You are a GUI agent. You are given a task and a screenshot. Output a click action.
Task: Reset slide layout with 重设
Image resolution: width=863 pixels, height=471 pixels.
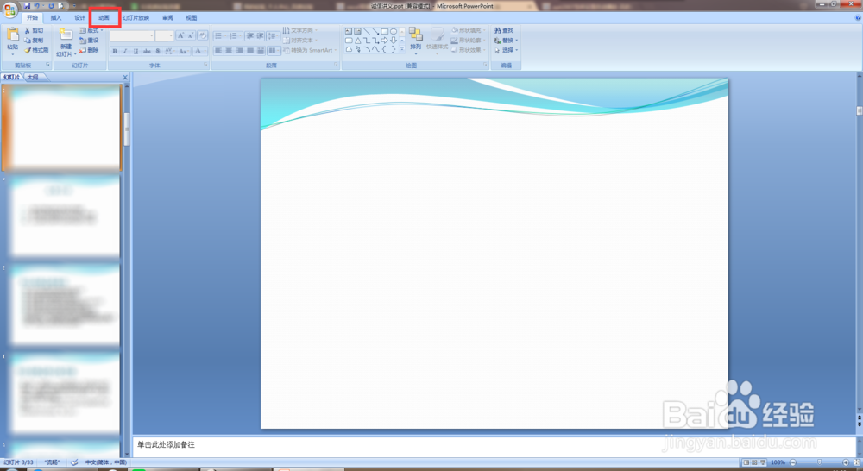(89, 41)
